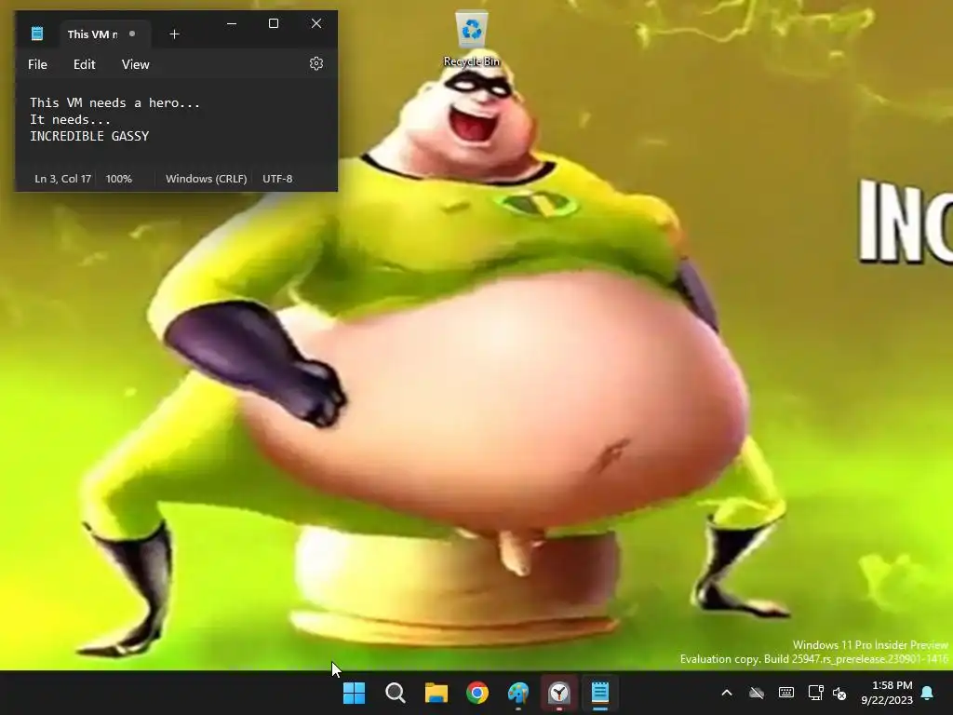This screenshot has width=953, height=715.
Task: Open the File menu in Notepad
Action: click(37, 64)
